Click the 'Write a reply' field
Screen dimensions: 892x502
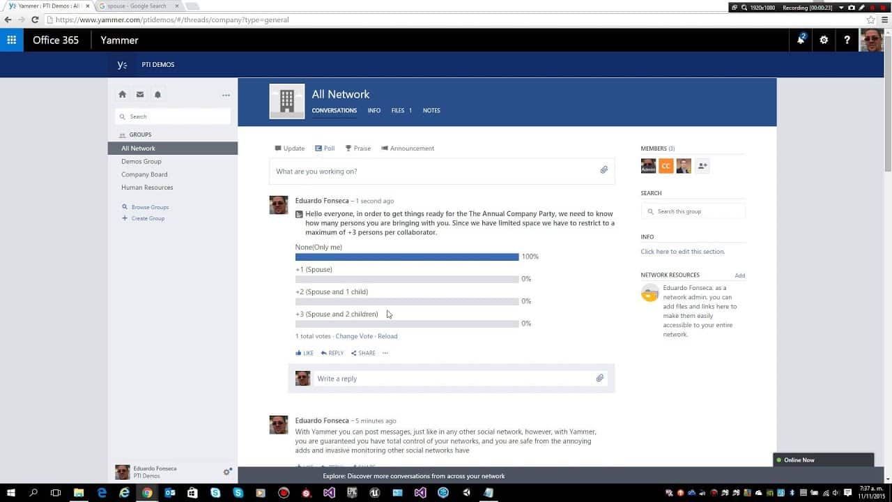pyautogui.click(x=460, y=379)
